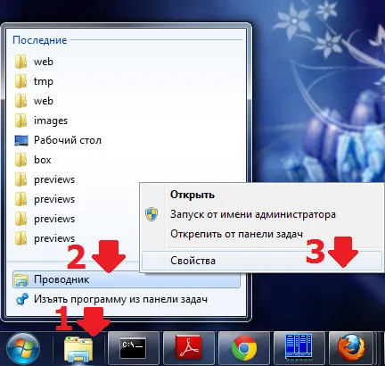Viewport: 385px width, 366px height.
Task: Open the Windows Start button
Action: (x=23, y=348)
